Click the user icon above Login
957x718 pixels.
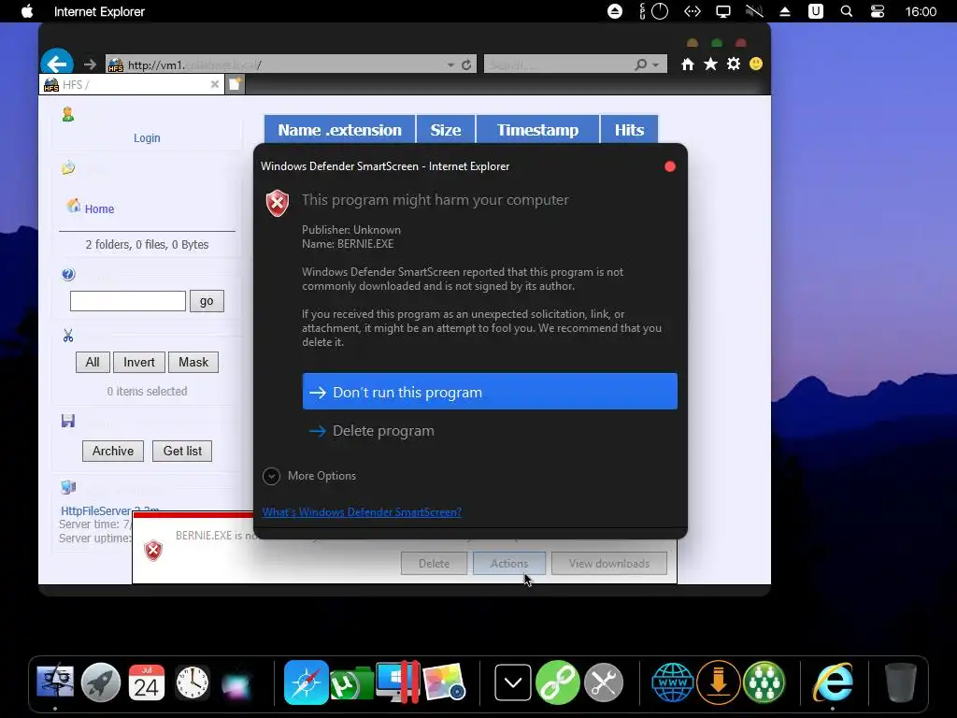pos(67,114)
